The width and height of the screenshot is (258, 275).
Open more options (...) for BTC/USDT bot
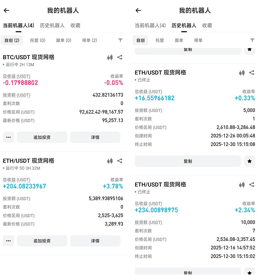tap(8, 137)
